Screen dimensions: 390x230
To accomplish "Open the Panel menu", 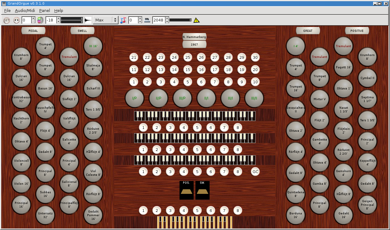I will (44, 10).
